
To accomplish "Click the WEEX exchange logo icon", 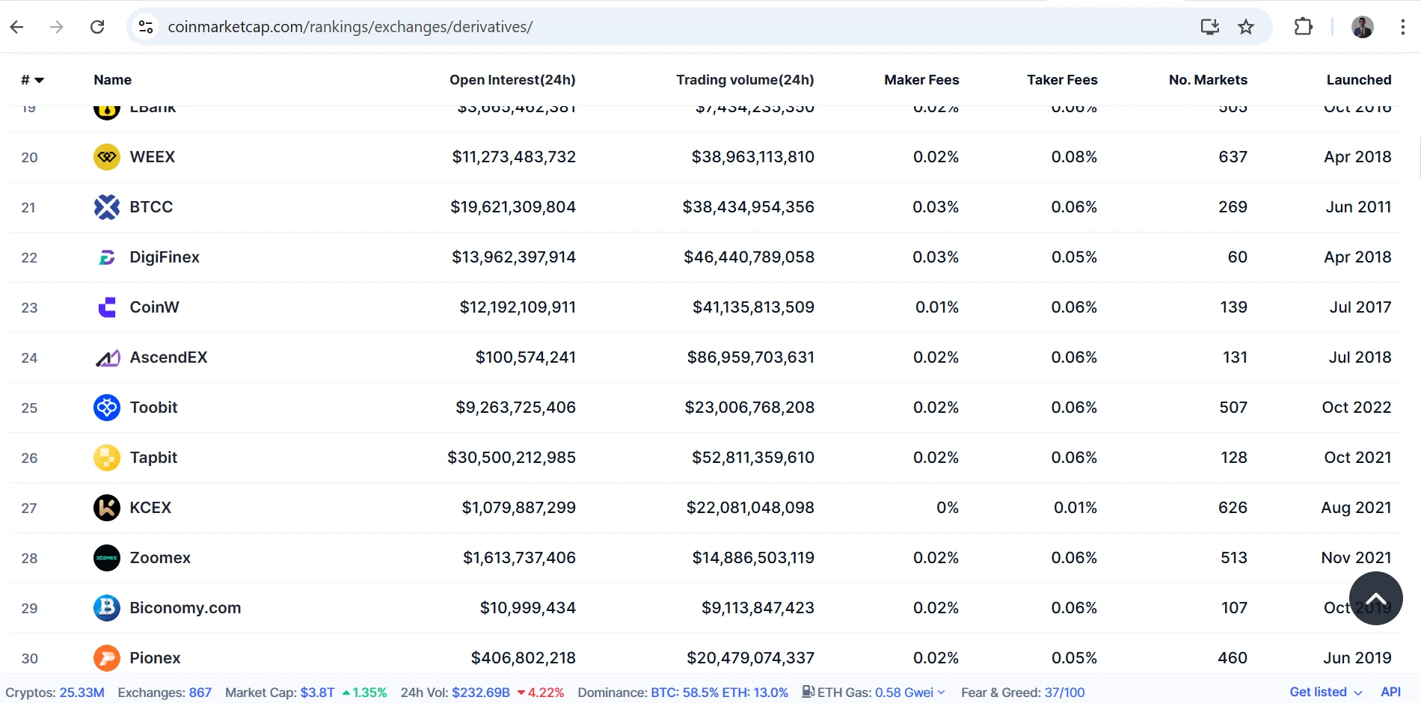I will pos(107,157).
